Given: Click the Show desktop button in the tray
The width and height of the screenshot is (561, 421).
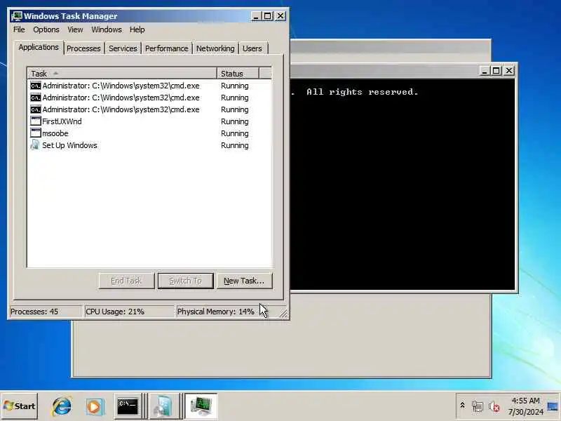Looking at the screenshot, I should point(553,406).
